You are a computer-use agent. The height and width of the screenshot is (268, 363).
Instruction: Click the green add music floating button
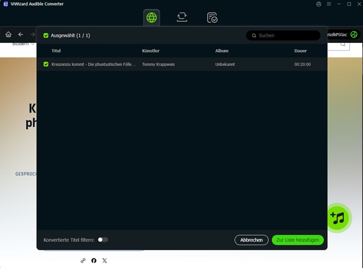click(337, 218)
